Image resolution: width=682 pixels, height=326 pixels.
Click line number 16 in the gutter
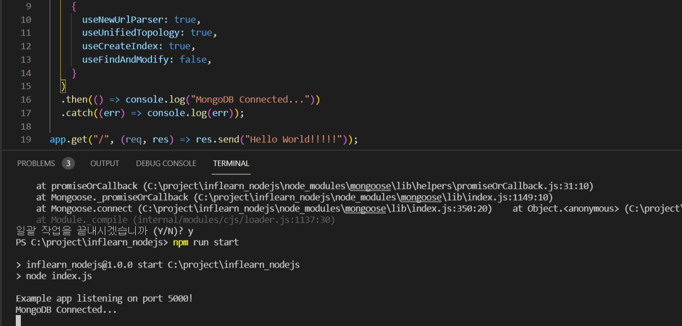(25, 99)
